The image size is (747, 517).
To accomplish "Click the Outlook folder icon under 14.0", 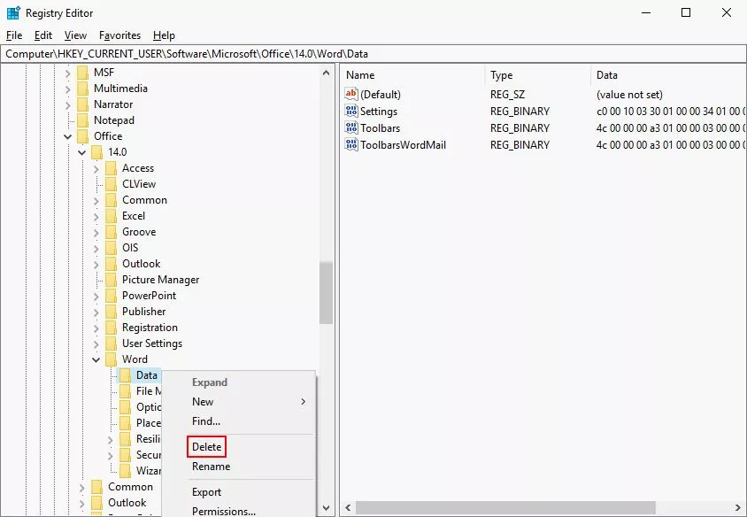I will coord(111,264).
